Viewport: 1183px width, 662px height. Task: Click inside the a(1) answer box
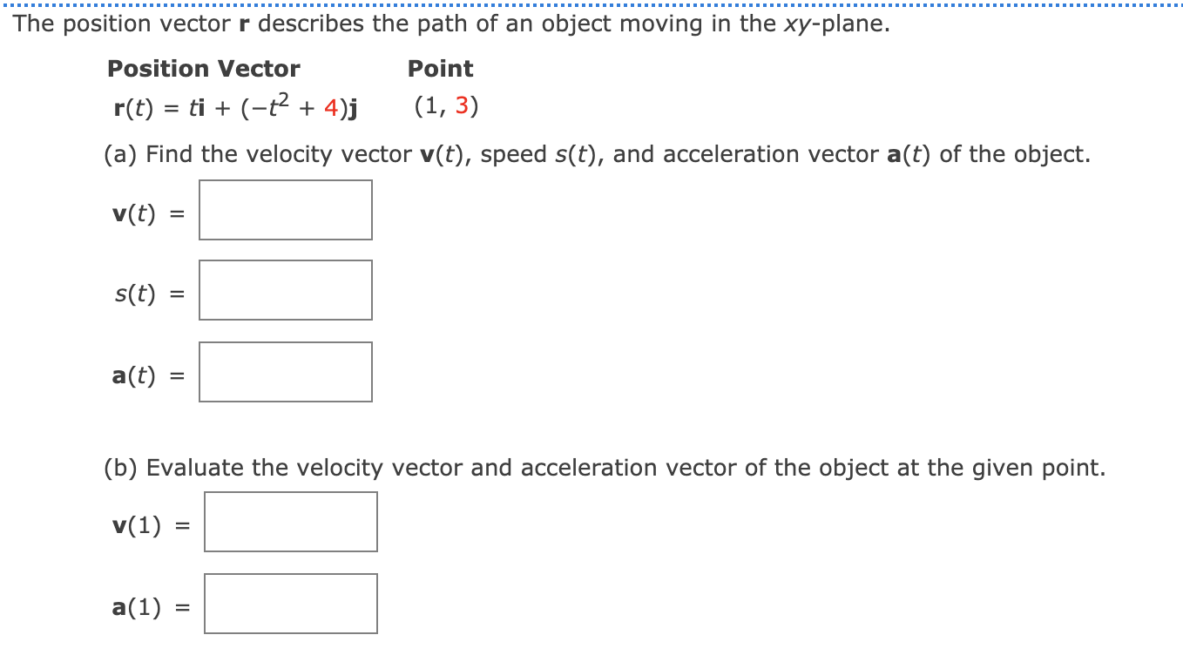(291, 603)
